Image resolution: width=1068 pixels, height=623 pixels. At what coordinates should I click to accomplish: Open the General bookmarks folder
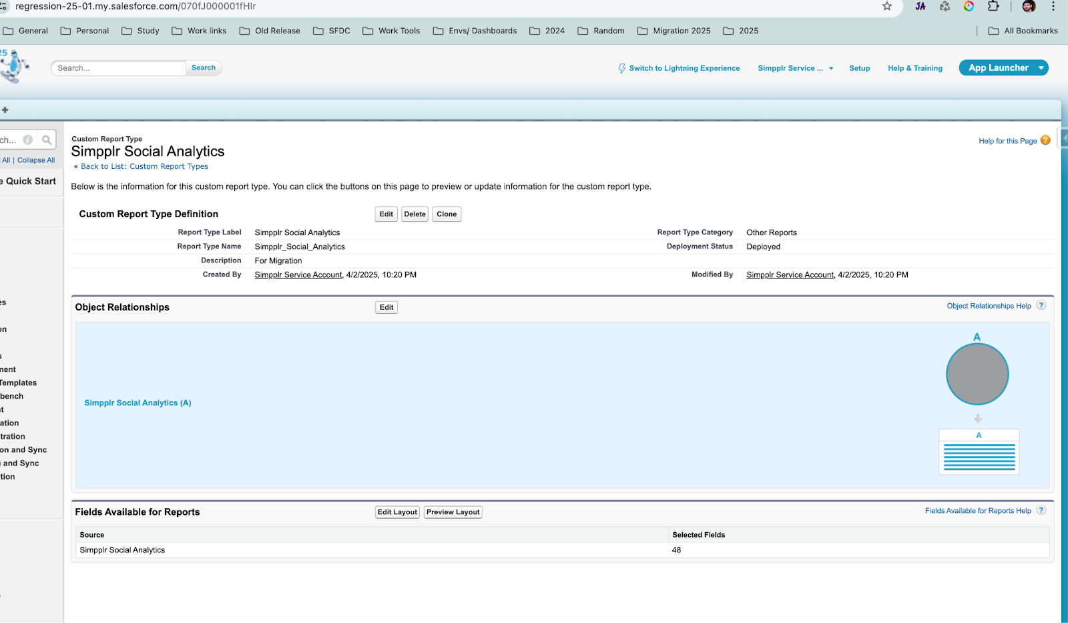pyautogui.click(x=25, y=31)
